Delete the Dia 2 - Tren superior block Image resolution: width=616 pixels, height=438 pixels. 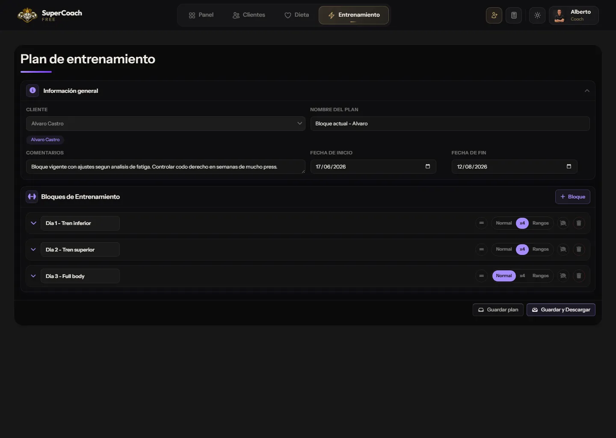579,249
